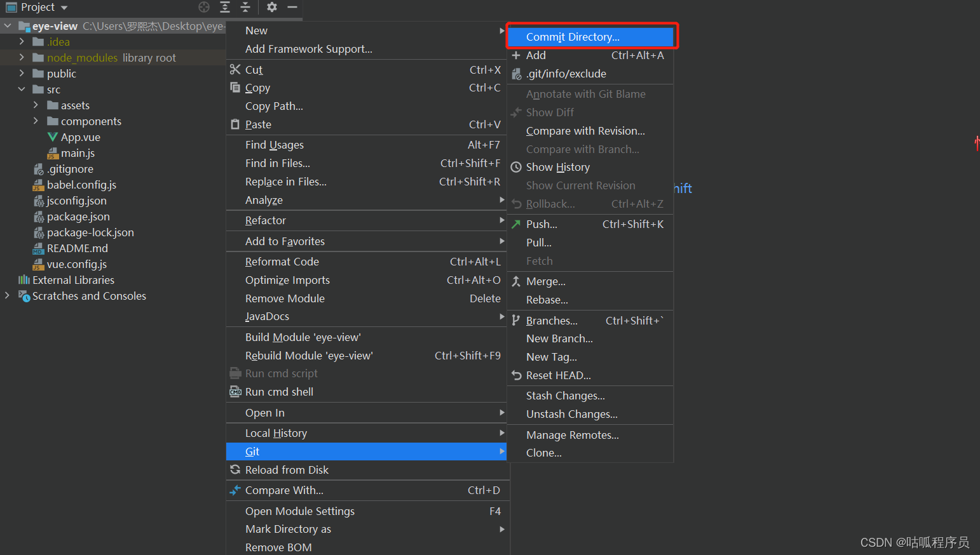The height and width of the screenshot is (555, 980).
Task: Click the Vue icon of App.vue
Action: tap(53, 137)
